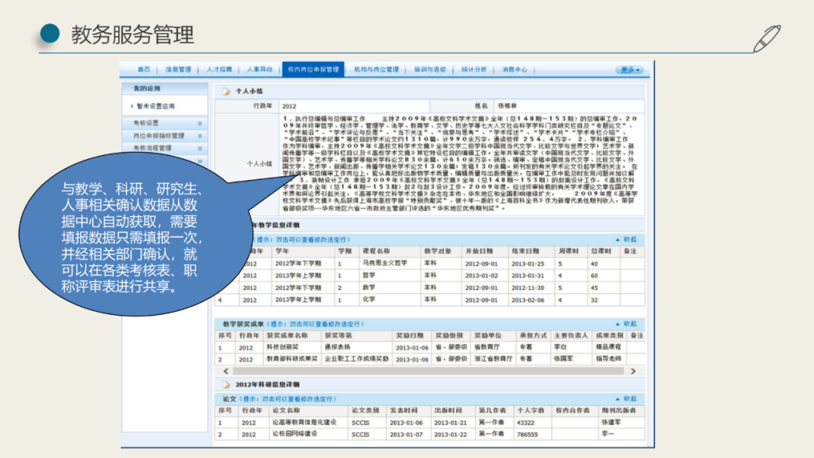
Task: Click the 个人字数 value 786555
Action: pyautogui.click(x=527, y=435)
